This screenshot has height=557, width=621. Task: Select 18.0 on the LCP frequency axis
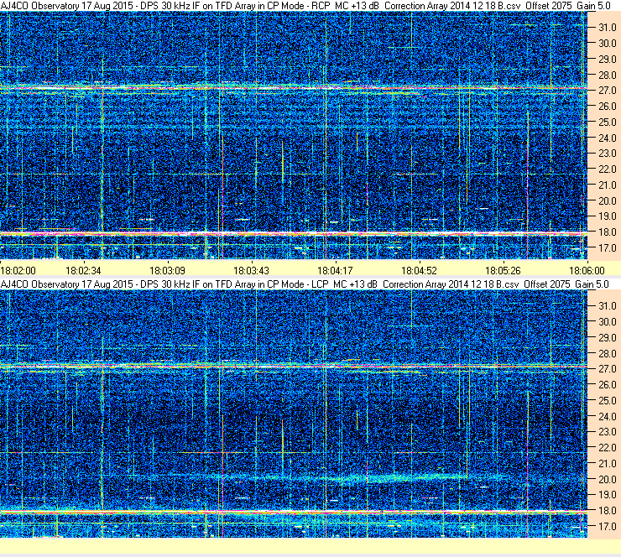click(607, 511)
